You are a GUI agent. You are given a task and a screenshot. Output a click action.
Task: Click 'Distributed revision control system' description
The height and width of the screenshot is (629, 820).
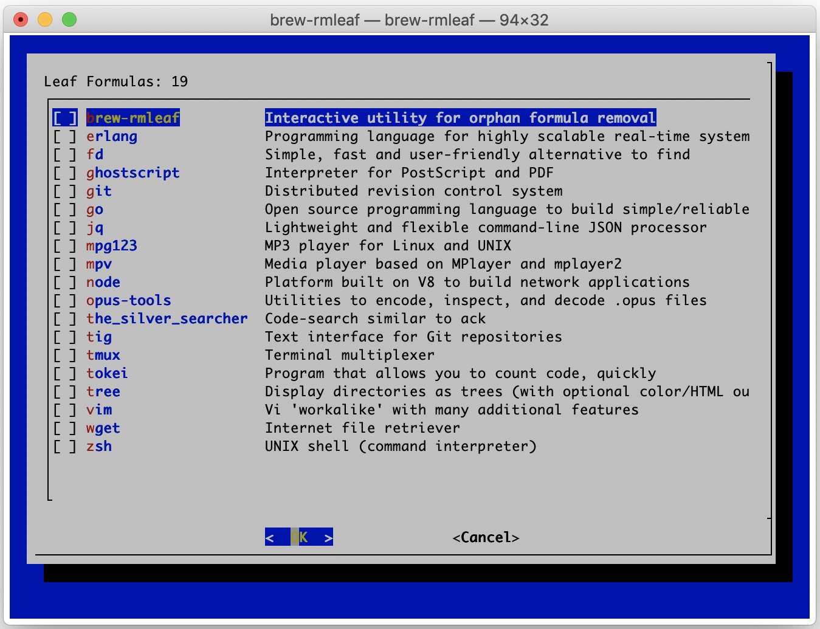(414, 191)
